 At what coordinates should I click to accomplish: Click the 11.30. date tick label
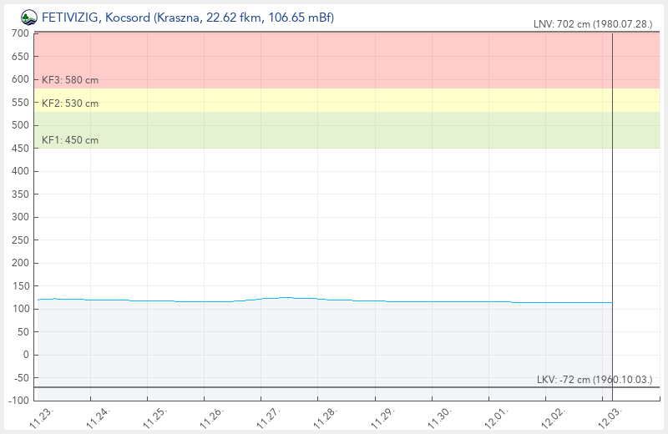click(440, 419)
